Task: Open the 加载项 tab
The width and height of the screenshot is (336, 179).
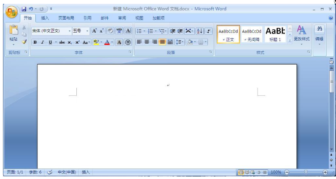Action: 158,18
